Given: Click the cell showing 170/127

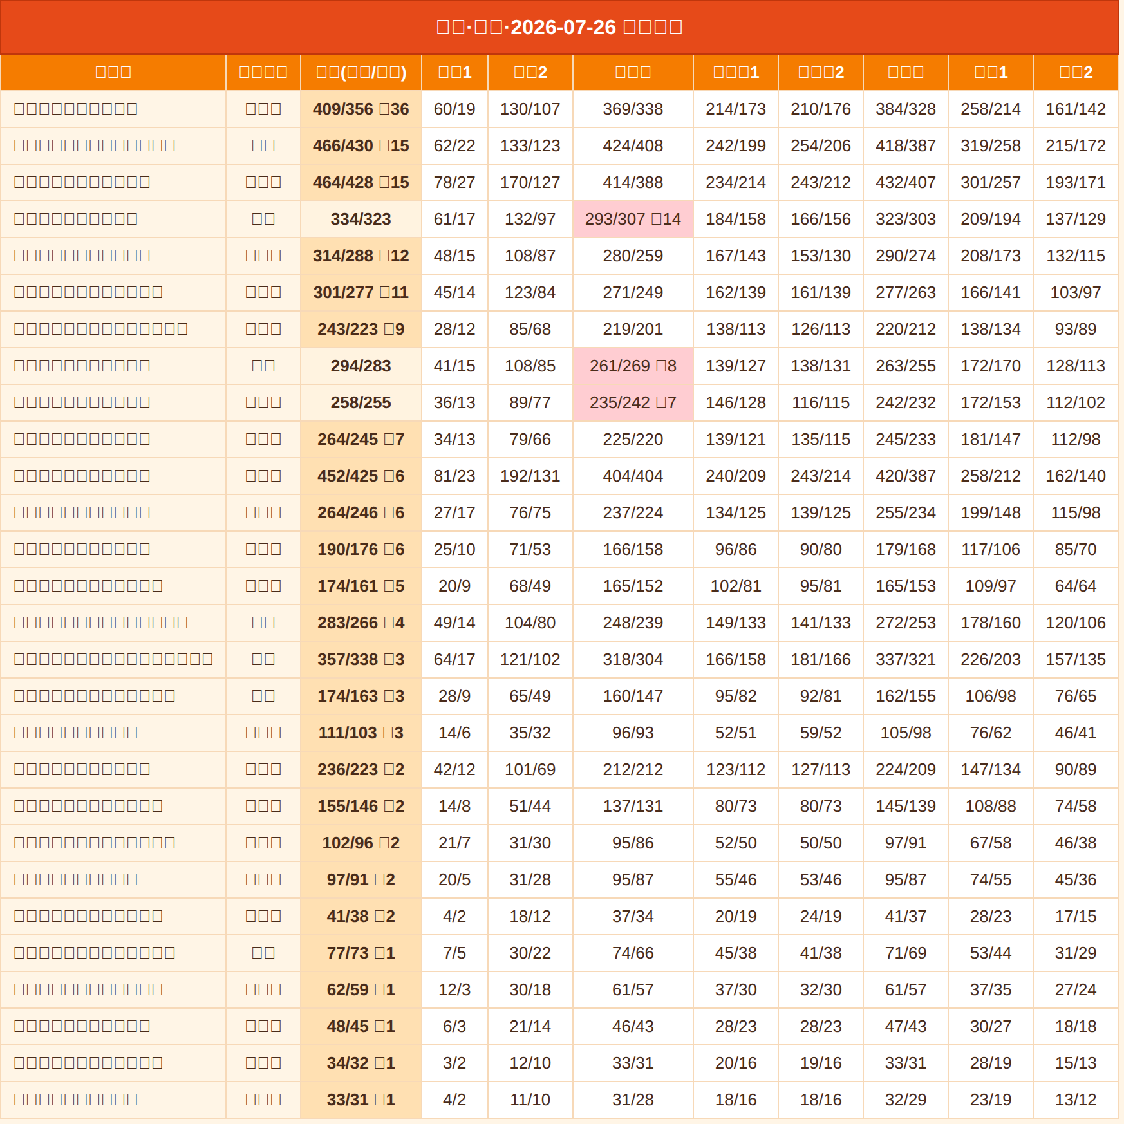Looking at the screenshot, I should [530, 182].
